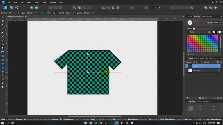Click the swatch Search field
The image size is (223, 125).
(204, 55)
